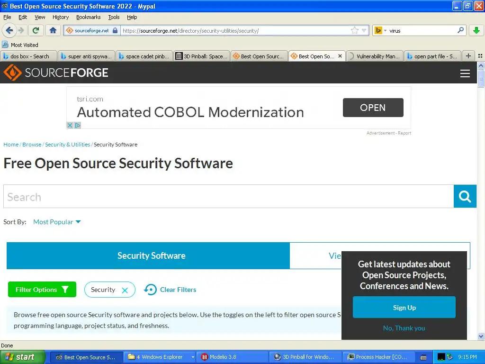Switch to the Vulnerability Man... tab
The image size is (485, 364).
pyautogui.click(x=375, y=56)
